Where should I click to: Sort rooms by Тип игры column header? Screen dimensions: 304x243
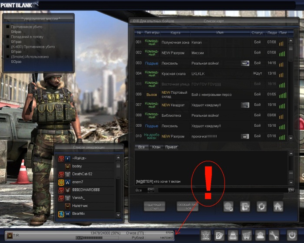[152, 33]
